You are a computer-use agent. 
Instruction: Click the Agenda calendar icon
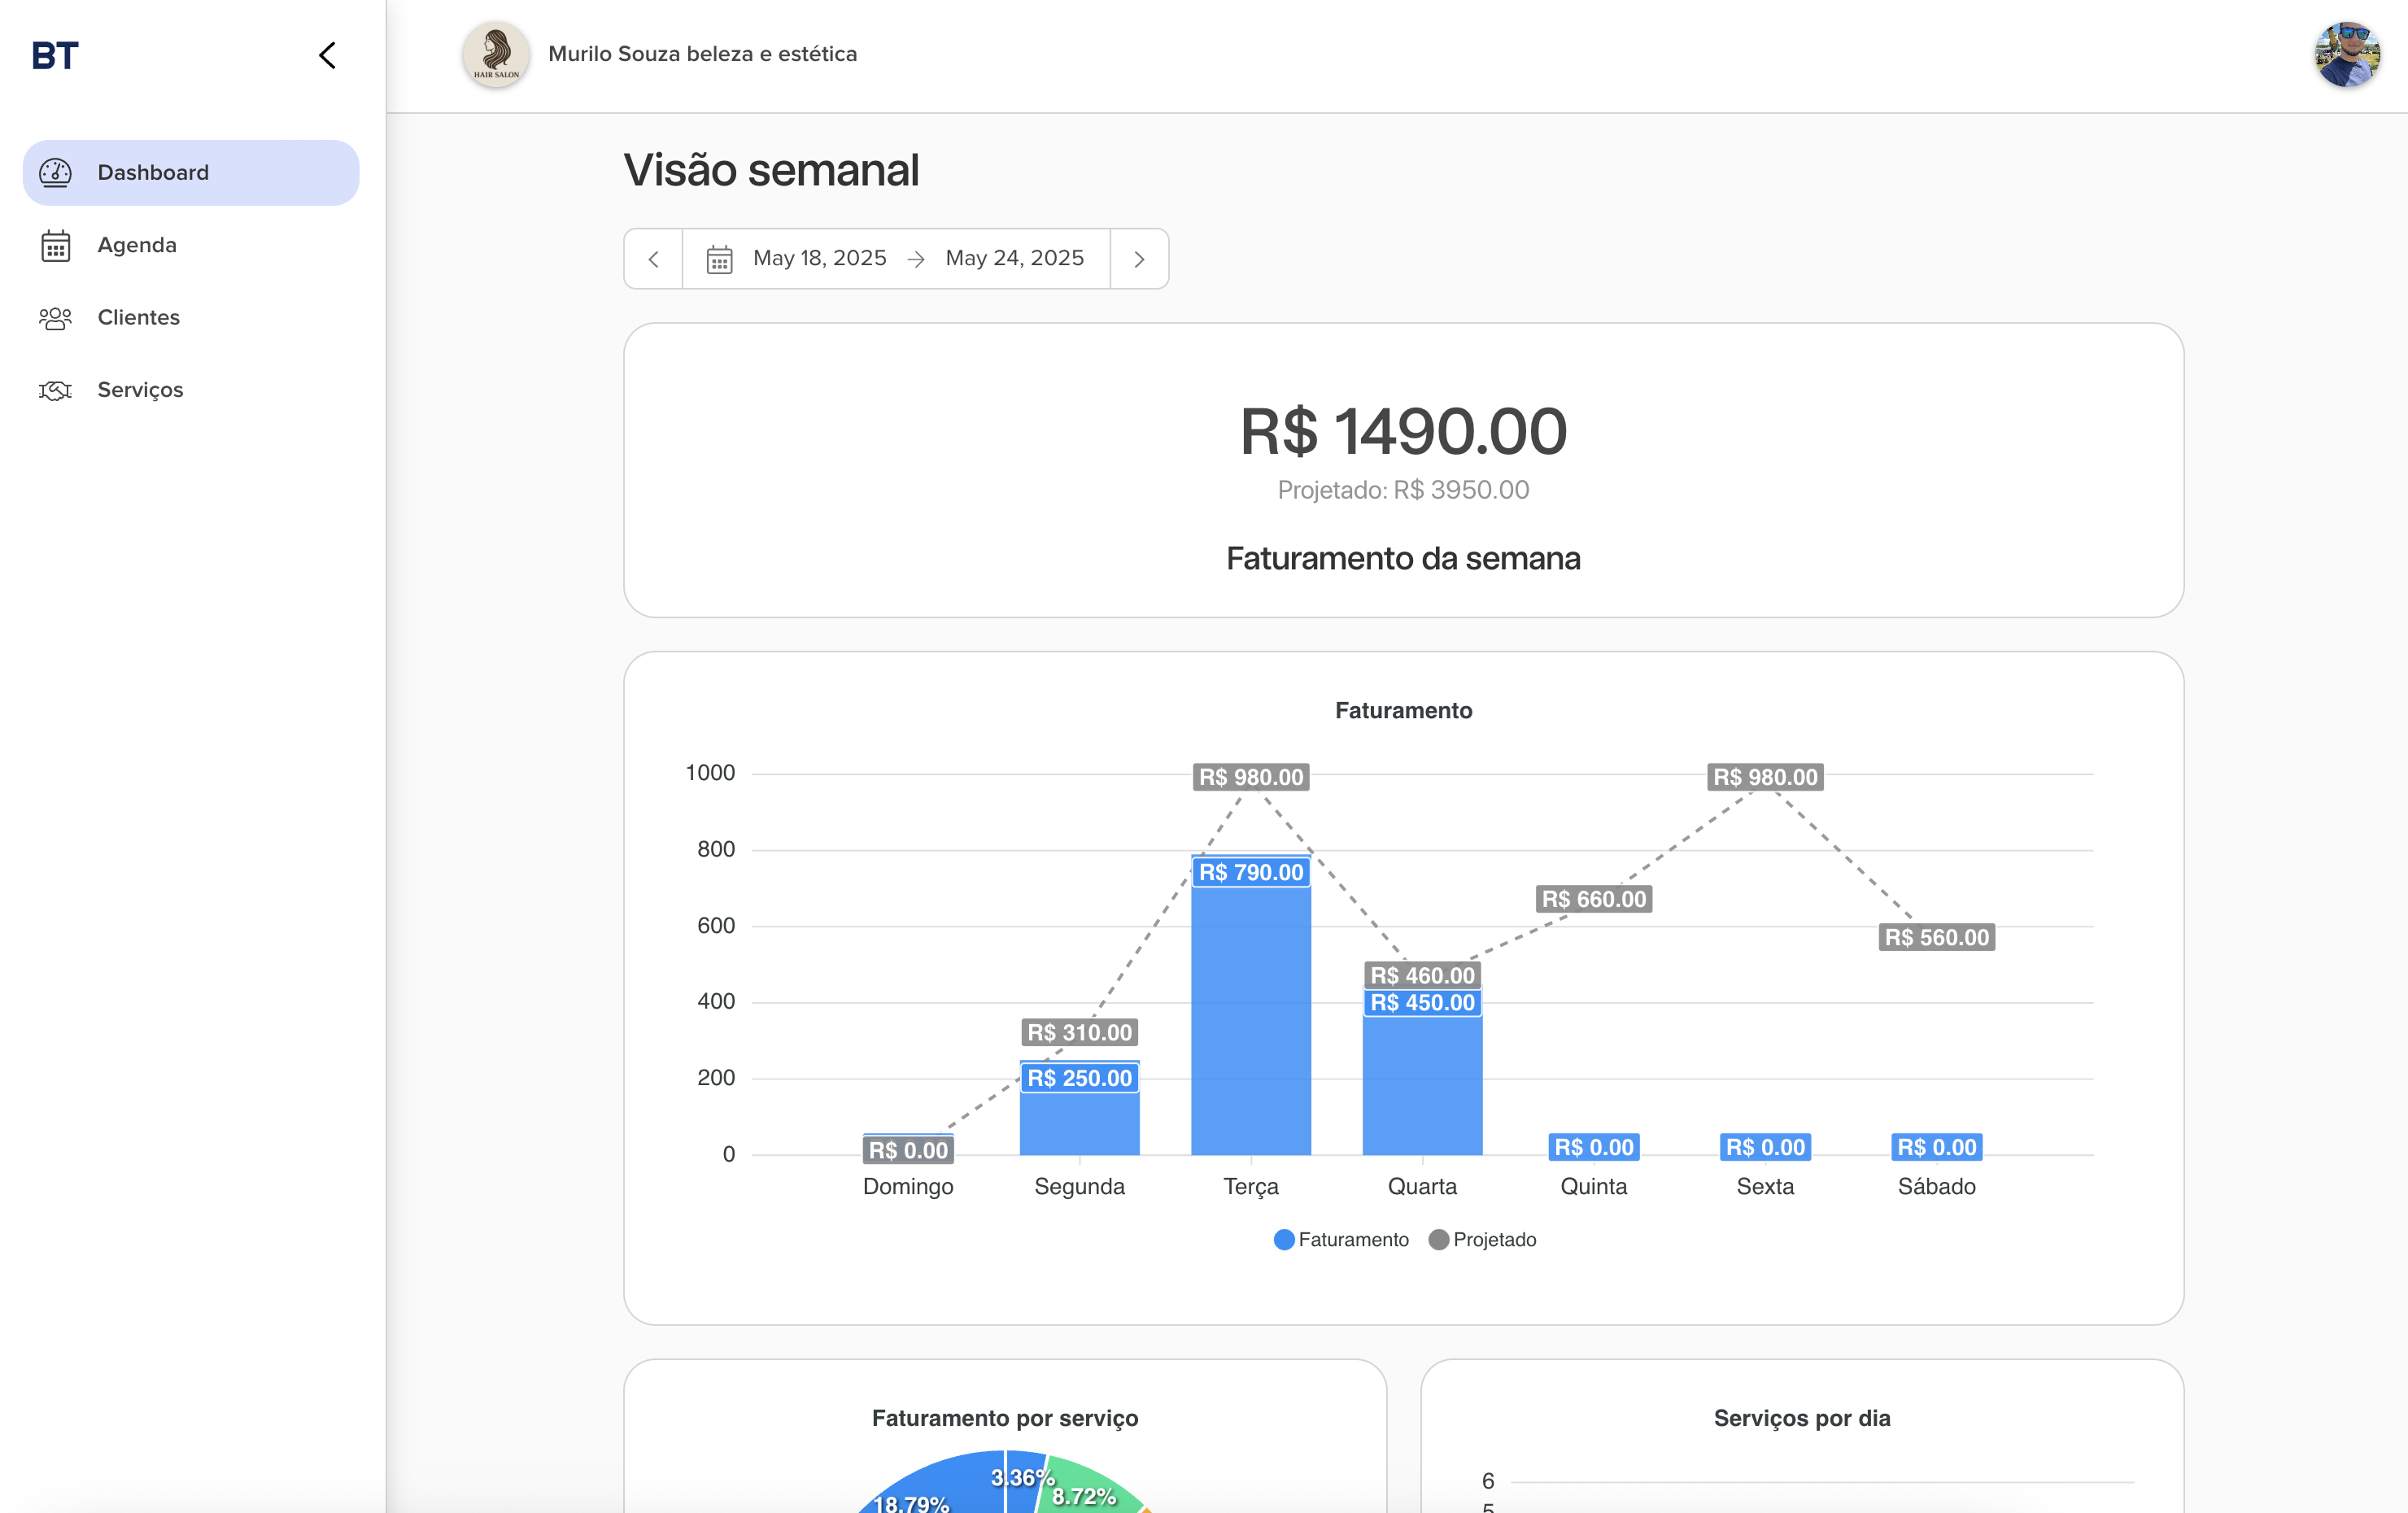point(56,246)
